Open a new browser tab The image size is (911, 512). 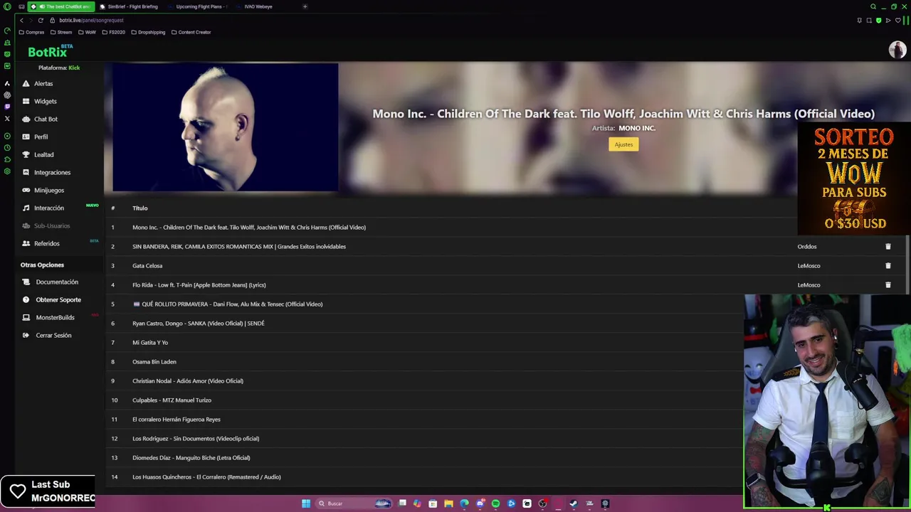305,6
